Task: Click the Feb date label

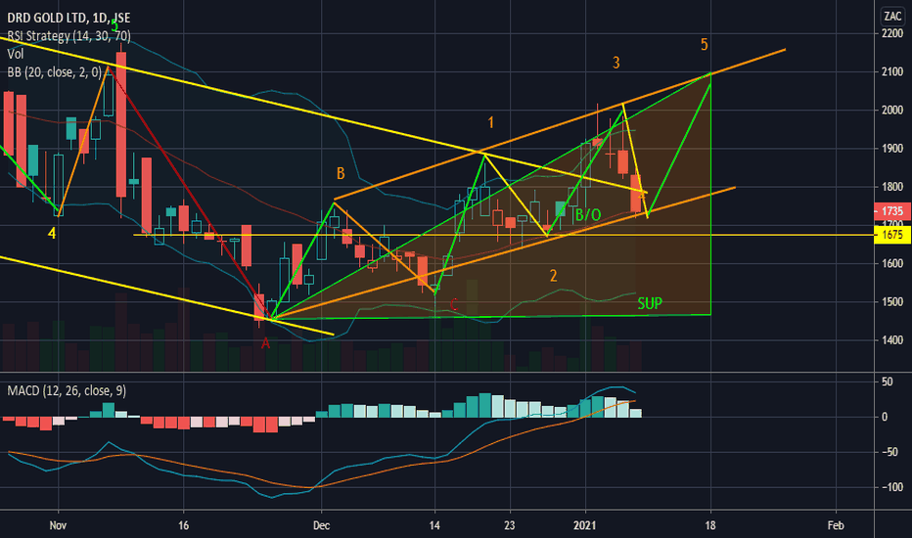Action: (x=836, y=526)
